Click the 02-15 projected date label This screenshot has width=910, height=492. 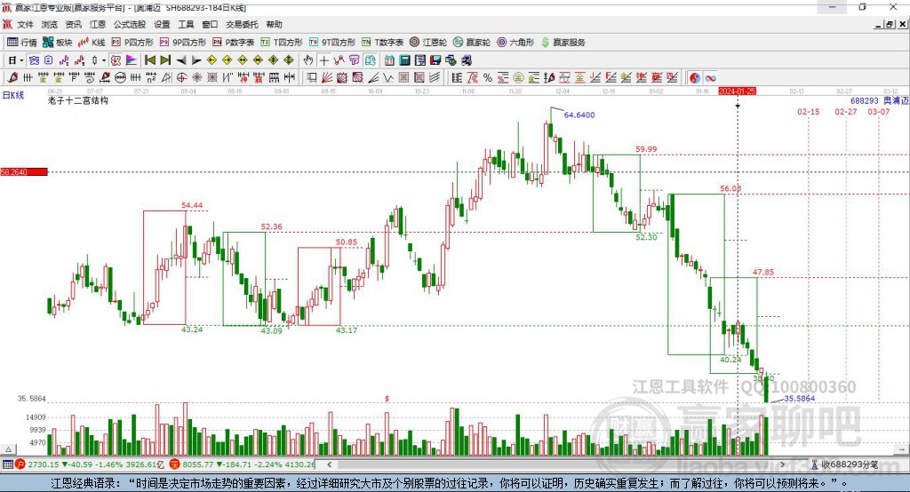point(809,111)
